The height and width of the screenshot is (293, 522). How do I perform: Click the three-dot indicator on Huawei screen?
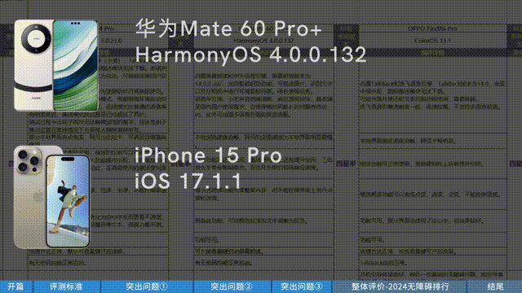[75, 24]
